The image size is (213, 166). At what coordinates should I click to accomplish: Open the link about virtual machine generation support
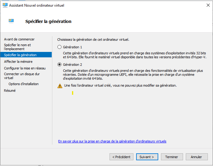click(112, 141)
